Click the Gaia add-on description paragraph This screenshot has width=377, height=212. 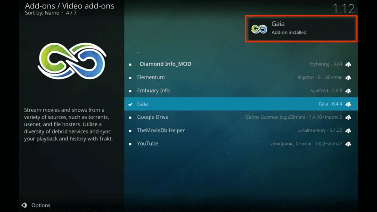pos(68,124)
